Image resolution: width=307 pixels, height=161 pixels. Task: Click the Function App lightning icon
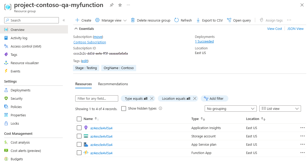click(x=86, y=153)
